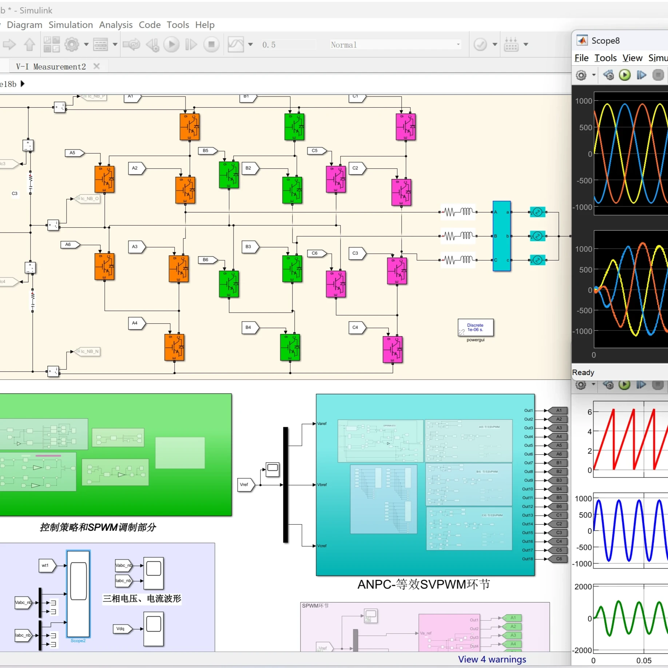668x668 pixels.
Task: Expand Model Configuration gear dropdown arrow
Action: (86, 44)
